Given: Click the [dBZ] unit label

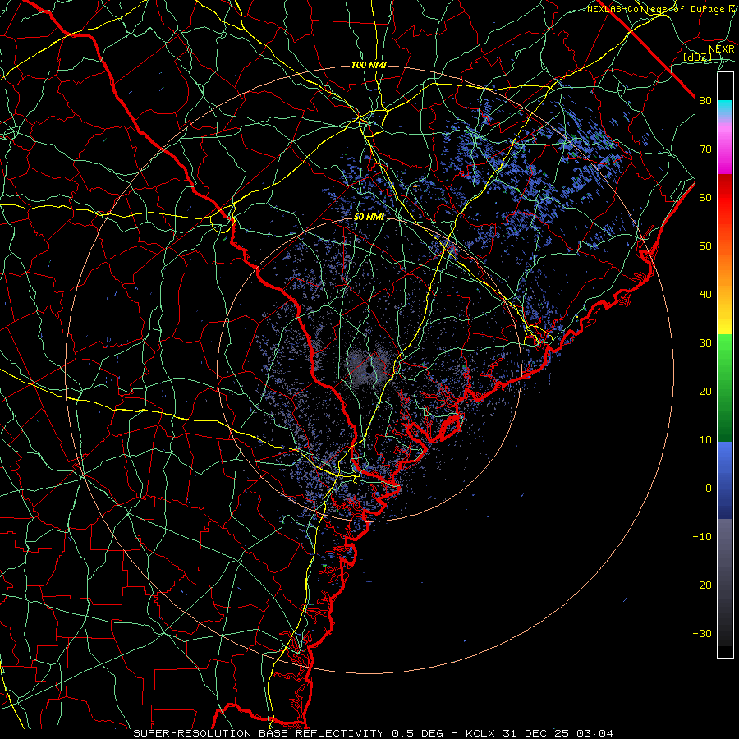Looking at the screenshot, I should click(697, 57).
